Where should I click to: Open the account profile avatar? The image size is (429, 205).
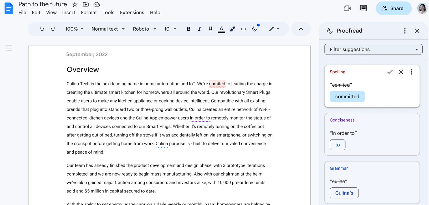pyautogui.click(x=422, y=8)
